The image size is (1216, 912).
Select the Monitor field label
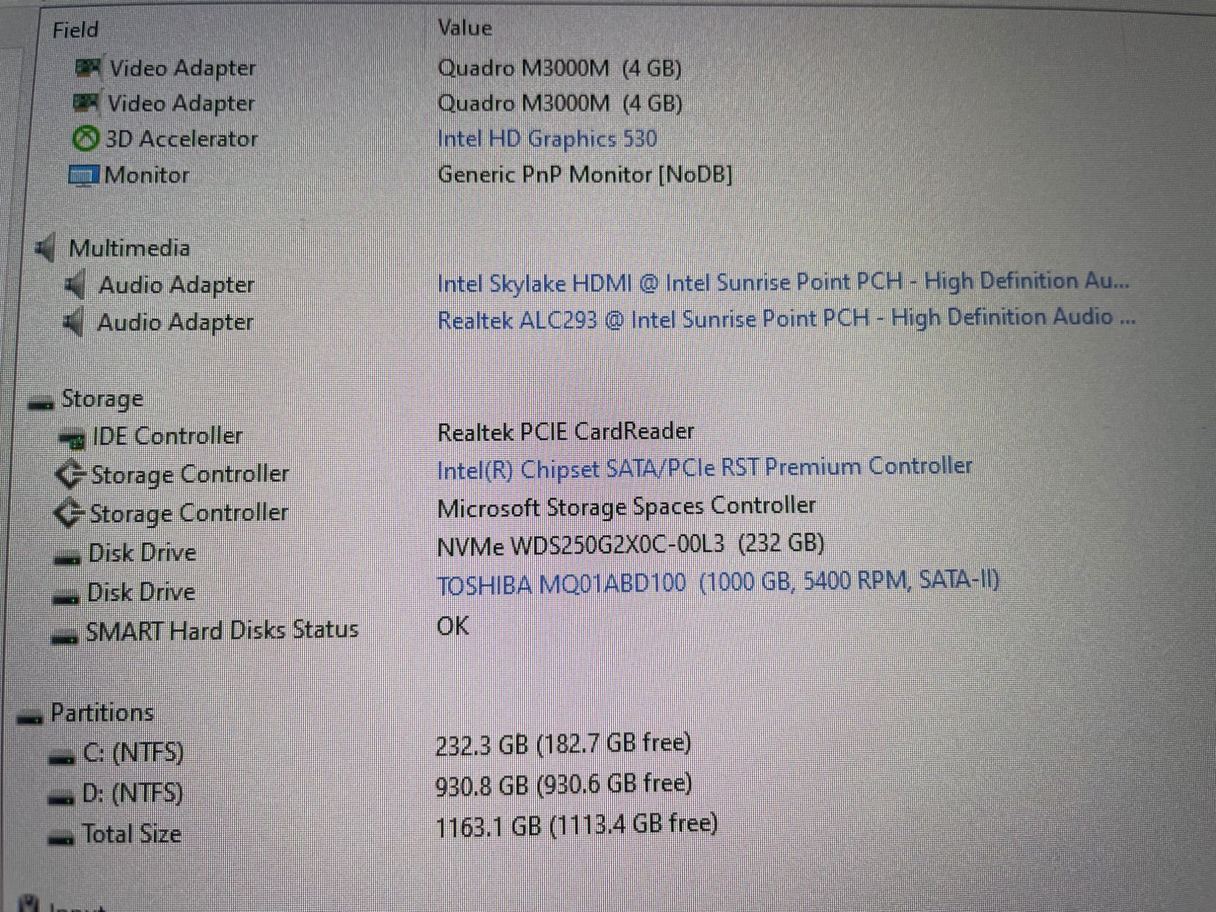[x=147, y=175]
